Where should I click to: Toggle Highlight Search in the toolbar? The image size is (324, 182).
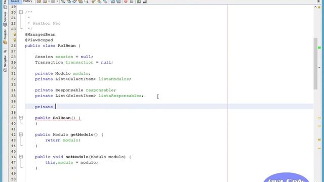[80, 2]
